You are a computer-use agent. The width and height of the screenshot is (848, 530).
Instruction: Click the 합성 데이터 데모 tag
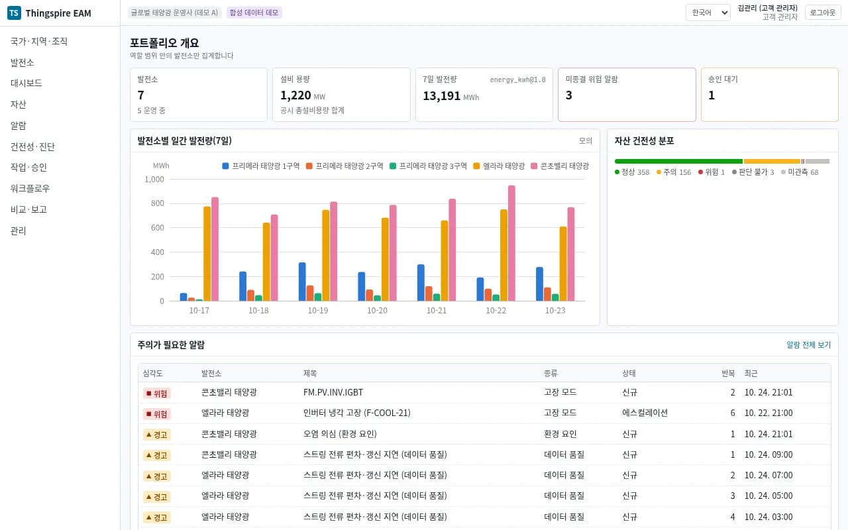click(254, 13)
